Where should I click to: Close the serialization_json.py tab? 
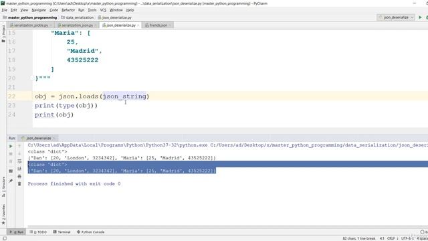click(96, 25)
